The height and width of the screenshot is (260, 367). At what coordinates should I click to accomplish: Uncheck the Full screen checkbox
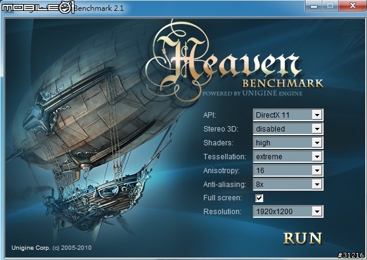pos(259,198)
